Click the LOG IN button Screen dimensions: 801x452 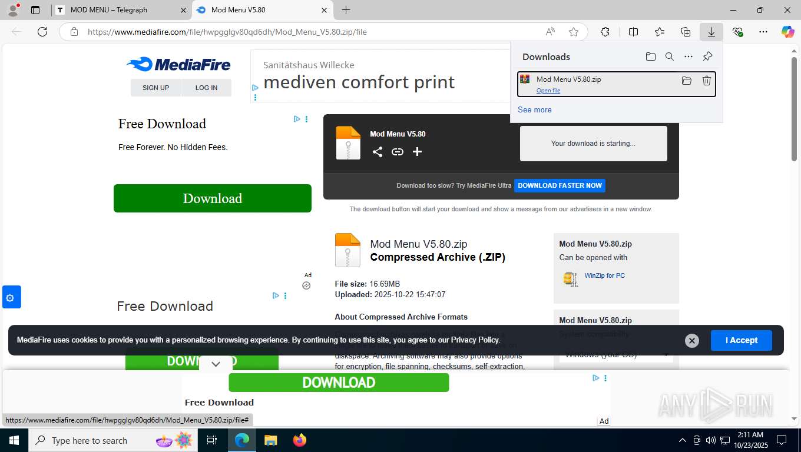pos(206,88)
